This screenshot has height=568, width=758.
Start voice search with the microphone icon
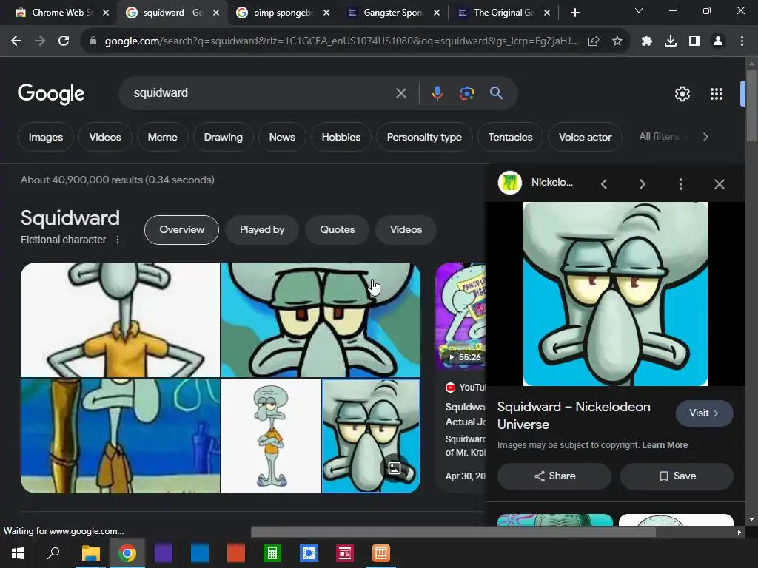tap(437, 93)
